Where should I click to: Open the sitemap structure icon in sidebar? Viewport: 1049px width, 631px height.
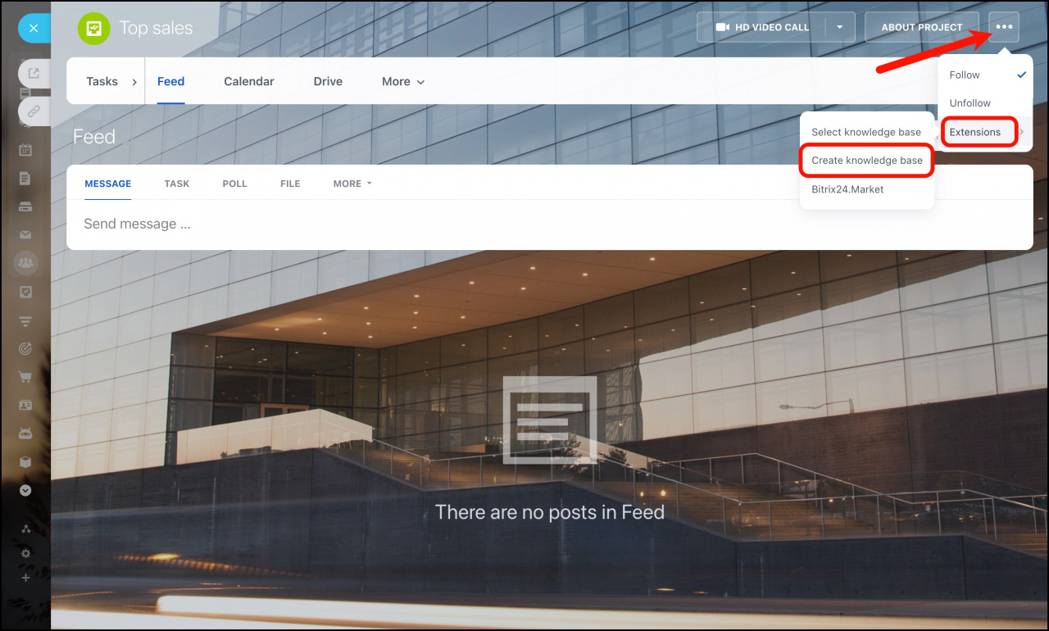click(25, 529)
